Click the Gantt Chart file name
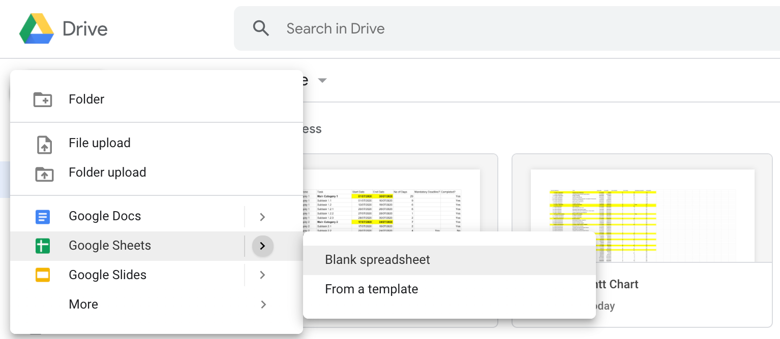Image resolution: width=780 pixels, height=339 pixels. 617,284
